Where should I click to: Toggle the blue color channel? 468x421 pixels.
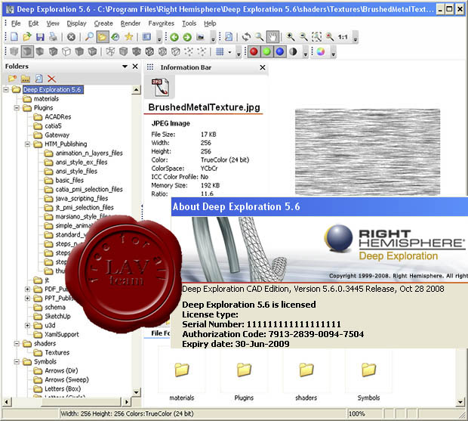(x=279, y=51)
